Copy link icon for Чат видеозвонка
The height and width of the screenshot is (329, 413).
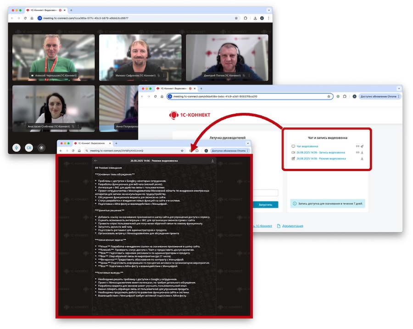click(x=357, y=146)
